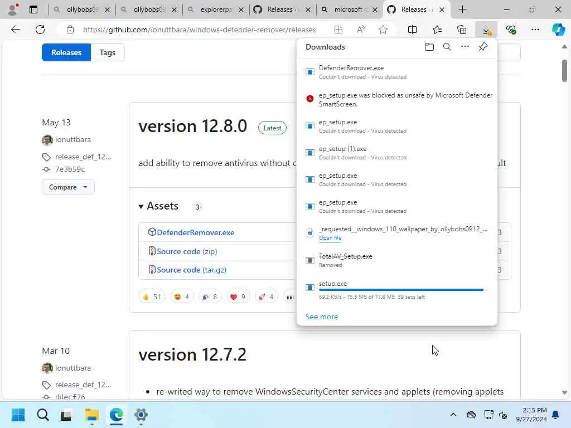Open commit 7e3b59c link
Viewport: 571px width, 428px height.
(70, 169)
